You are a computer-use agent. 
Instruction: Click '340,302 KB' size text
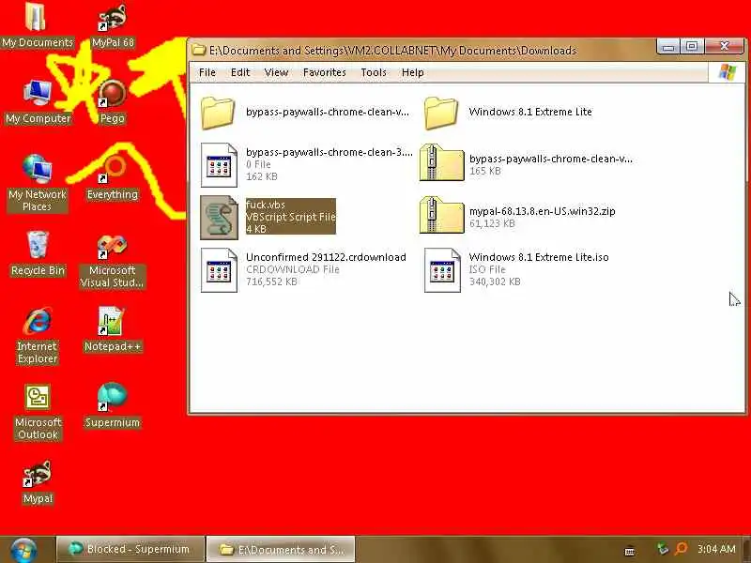coord(495,281)
